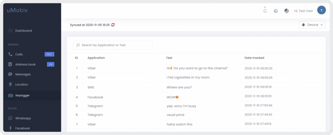Screen dimensions: 333x135
Task: Click the red sync refresh icon
Action: [x=113, y=25]
